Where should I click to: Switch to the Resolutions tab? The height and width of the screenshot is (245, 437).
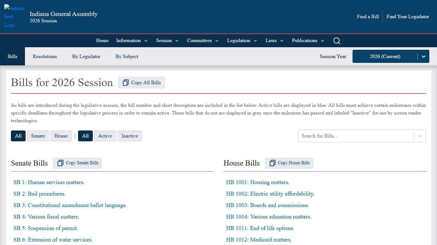[45, 56]
